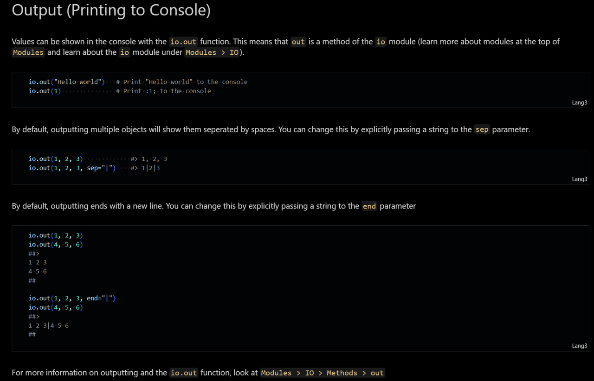Click the Lang3 label on the sep example block
594x381 pixels.
click(x=579, y=179)
